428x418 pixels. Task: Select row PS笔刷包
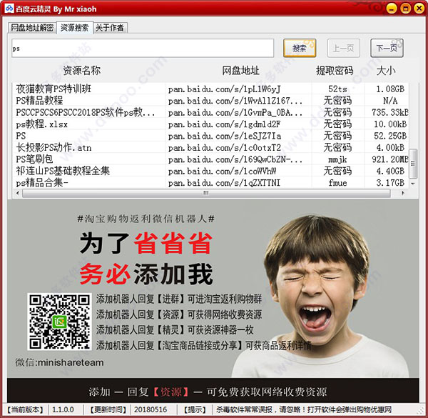click(210, 159)
